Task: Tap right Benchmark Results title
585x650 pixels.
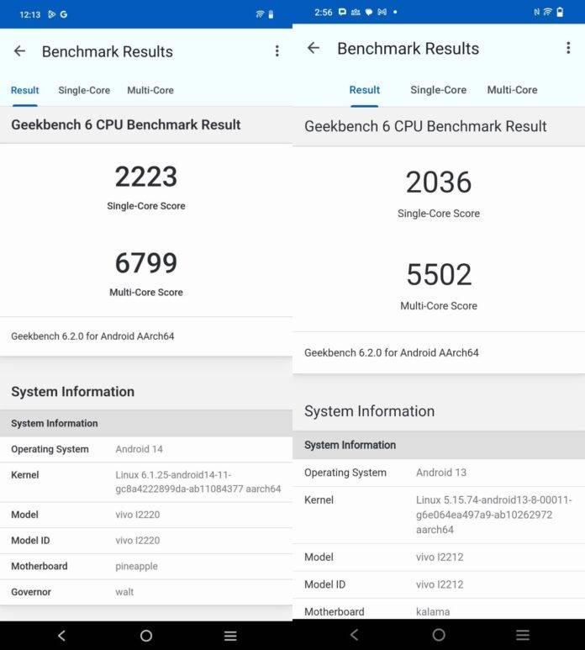Action: [408, 49]
